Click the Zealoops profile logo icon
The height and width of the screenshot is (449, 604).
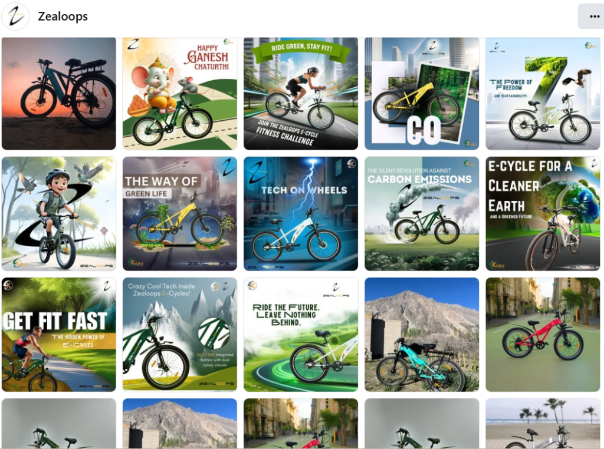pyautogui.click(x=15, y=16)
